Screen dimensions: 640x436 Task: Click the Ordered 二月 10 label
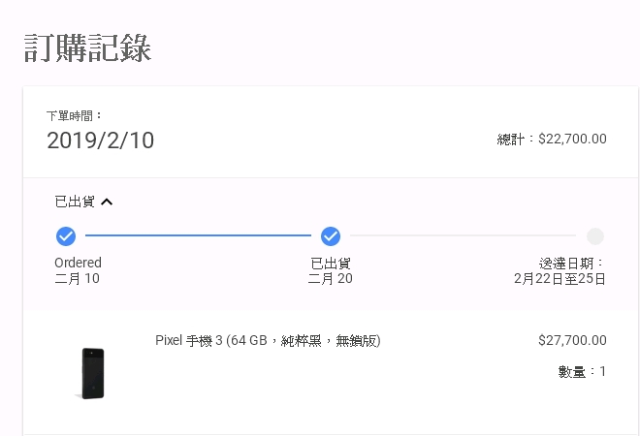click(78, 270)
